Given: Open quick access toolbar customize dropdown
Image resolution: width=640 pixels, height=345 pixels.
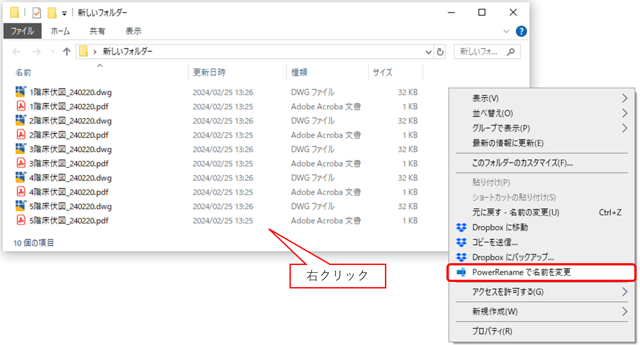Looking at the screenshot, I should point(64,13).
